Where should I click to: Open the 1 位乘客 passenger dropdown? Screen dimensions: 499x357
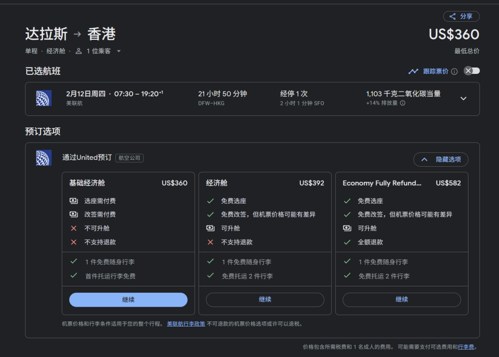[118, 51]
